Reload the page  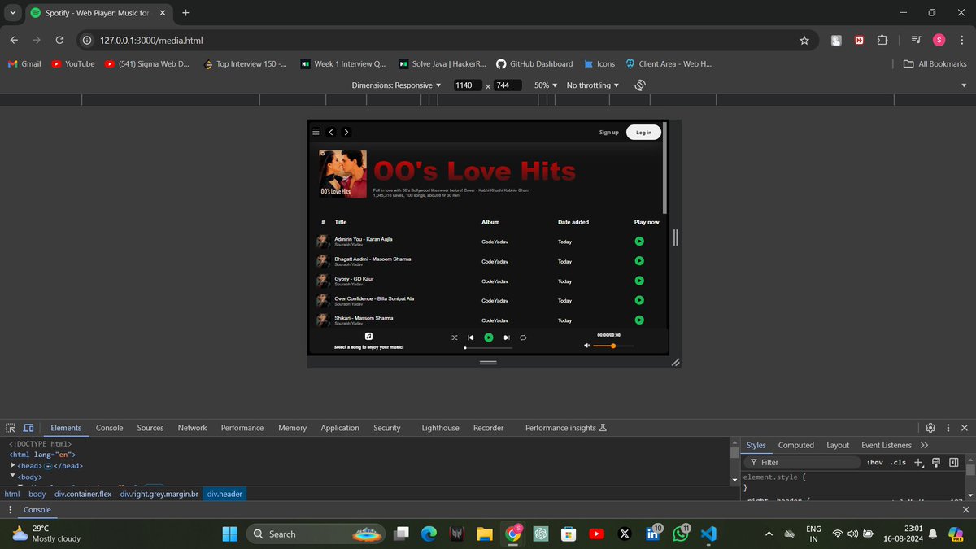[59, 40]
